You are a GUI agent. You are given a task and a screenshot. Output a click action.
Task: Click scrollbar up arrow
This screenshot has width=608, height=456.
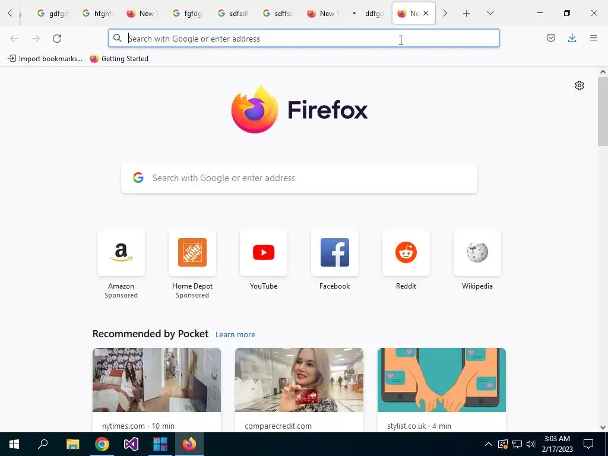603,72
